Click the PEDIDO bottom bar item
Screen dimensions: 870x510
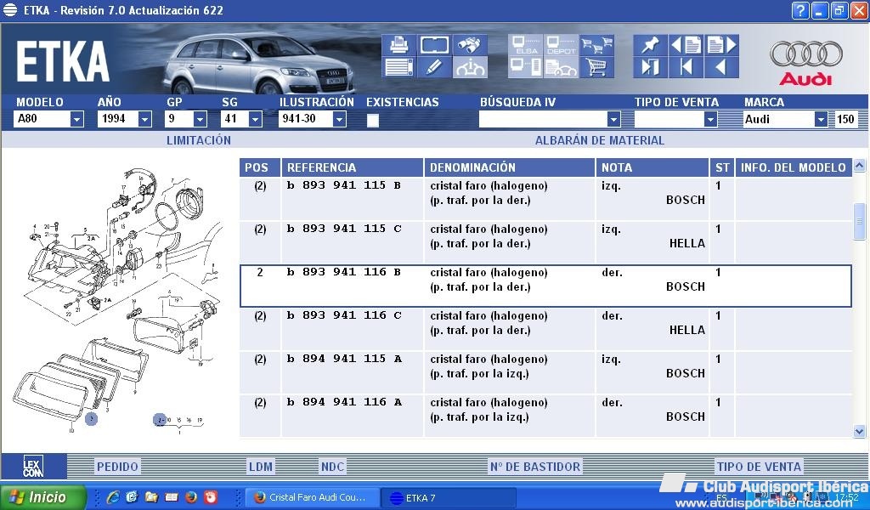[x=117, y=467]
